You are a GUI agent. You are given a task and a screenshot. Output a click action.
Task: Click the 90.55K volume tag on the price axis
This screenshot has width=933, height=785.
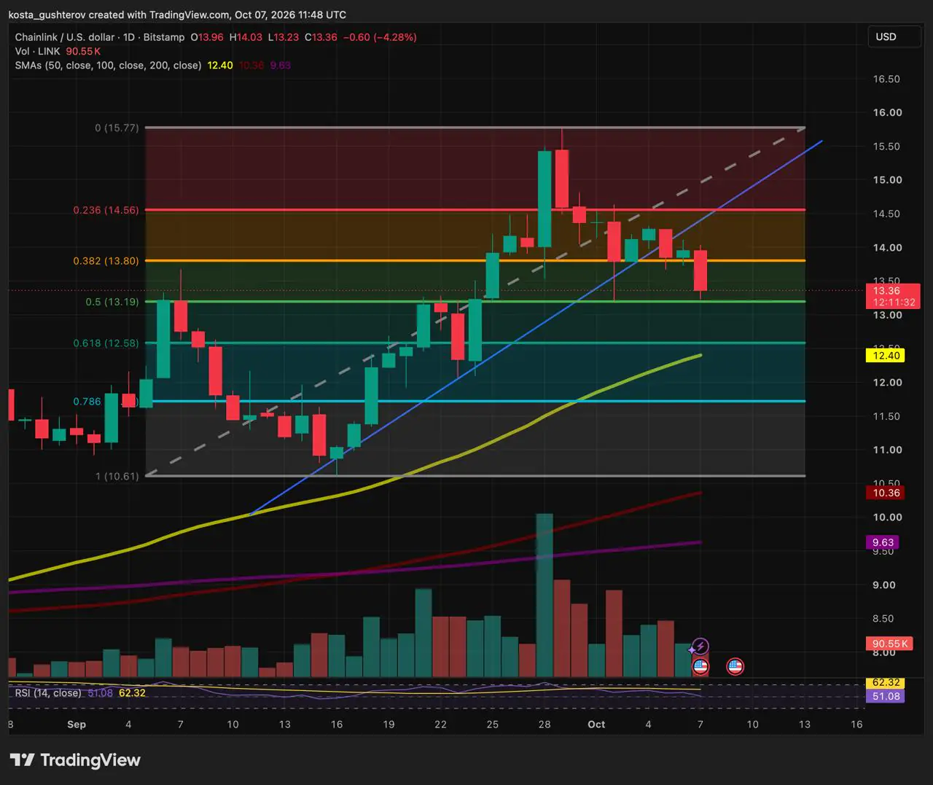(x=889, y=644)
